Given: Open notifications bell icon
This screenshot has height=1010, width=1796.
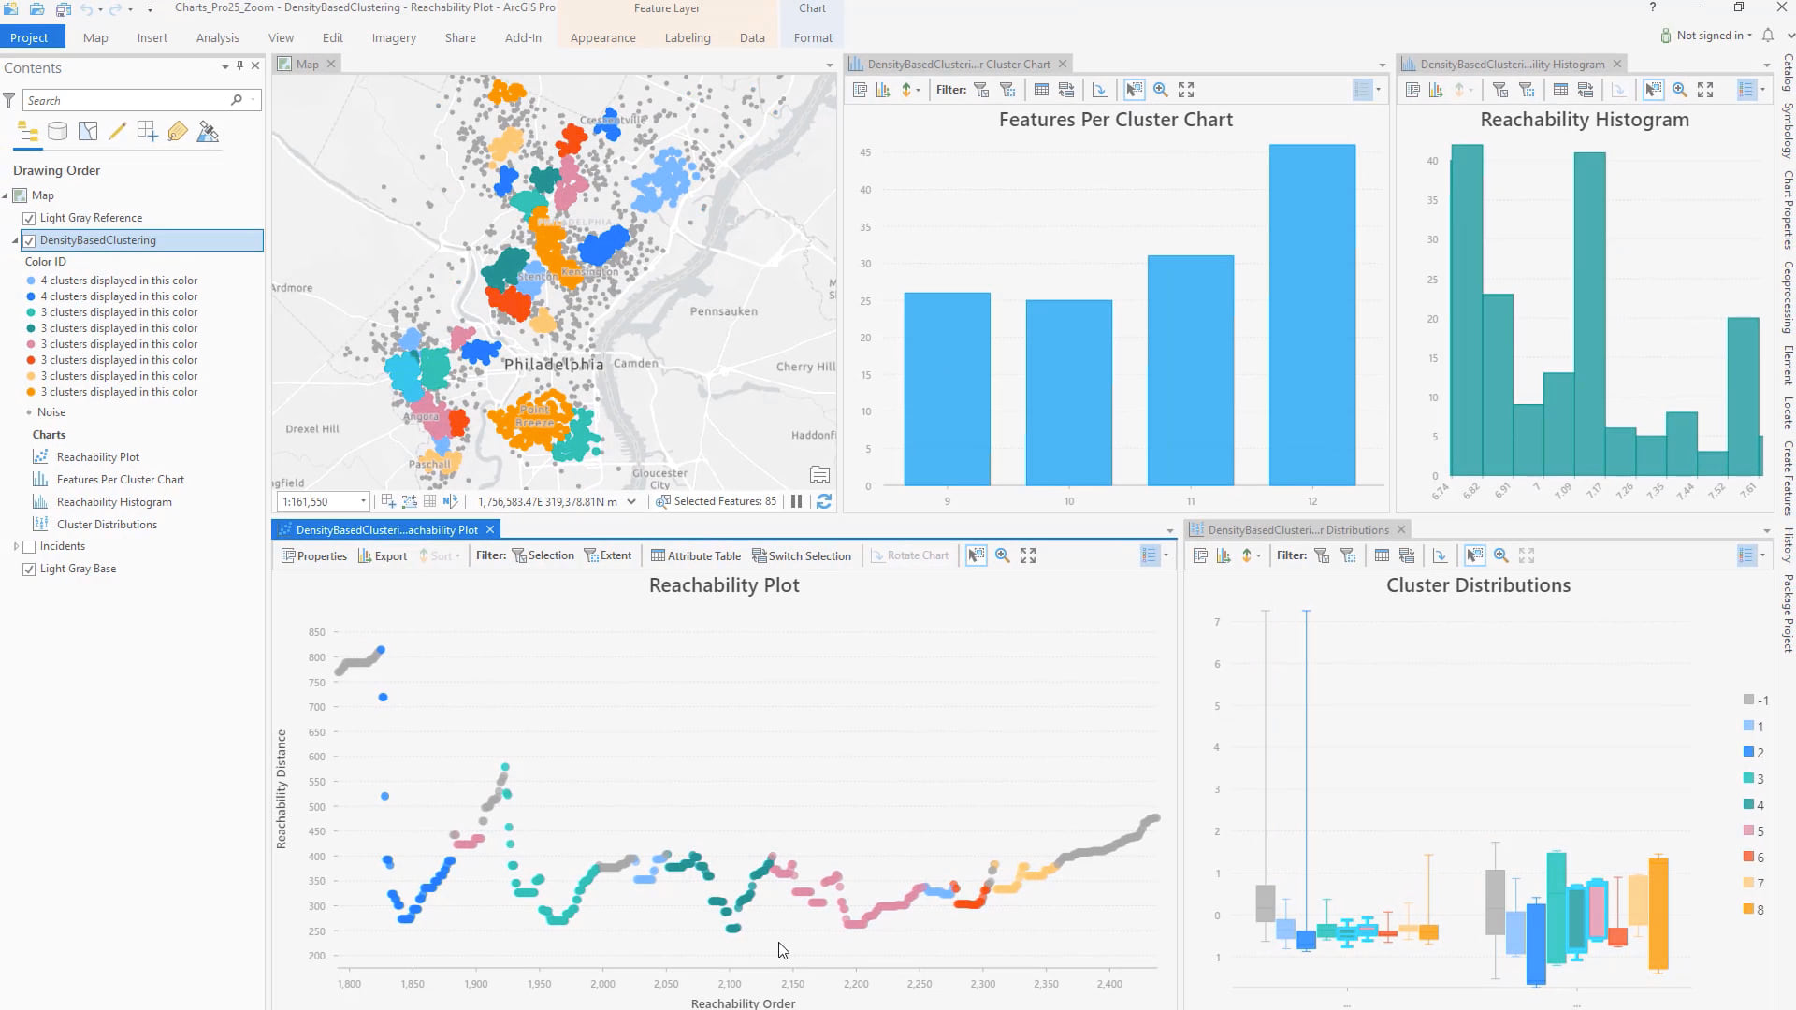Looking at the screenshot, I should point(1768,36).
